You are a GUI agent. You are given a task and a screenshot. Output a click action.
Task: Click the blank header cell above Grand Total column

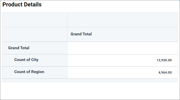pyautogui.click(x=122, y=20)
